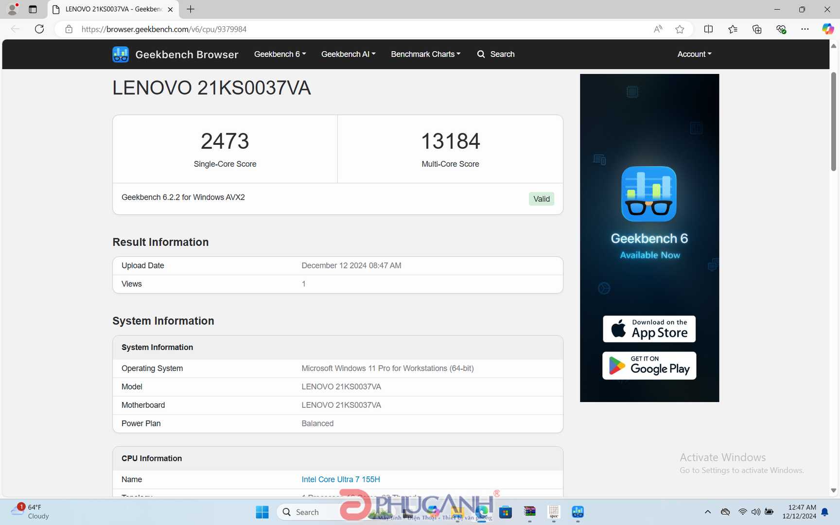The image size is (840, 525).
Task: Open the Intel Core Ultra 7 155H link
Action: pyautogui.click(x=341, y=479)
